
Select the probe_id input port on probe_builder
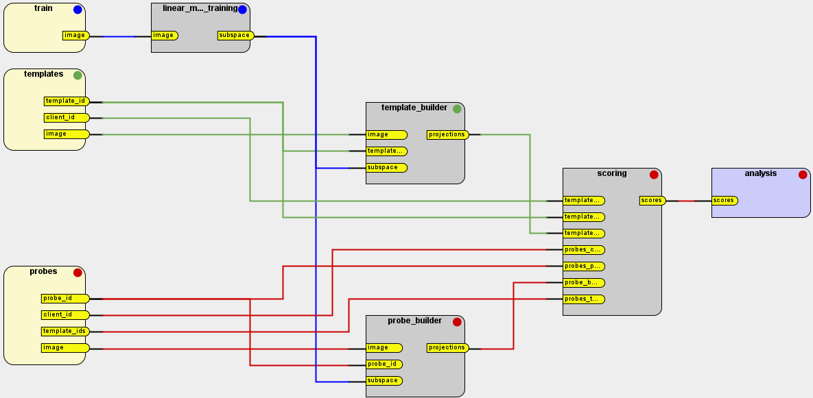click(386, 364)
